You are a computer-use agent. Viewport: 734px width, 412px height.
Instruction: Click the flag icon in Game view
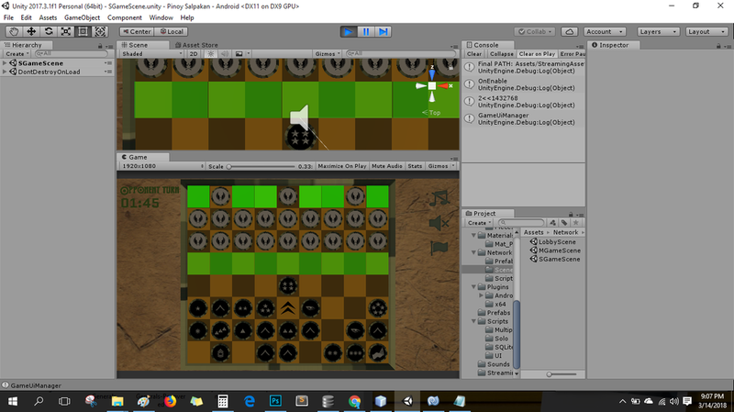coord(439,247)
